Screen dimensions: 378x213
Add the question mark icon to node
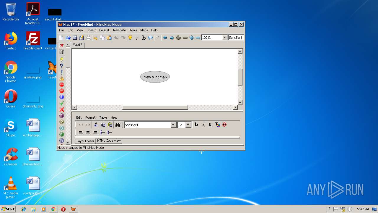click(62, 66)
